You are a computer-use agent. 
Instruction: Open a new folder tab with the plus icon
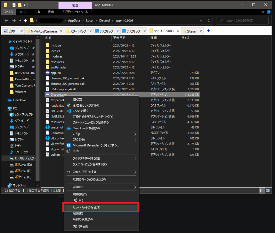208,31
